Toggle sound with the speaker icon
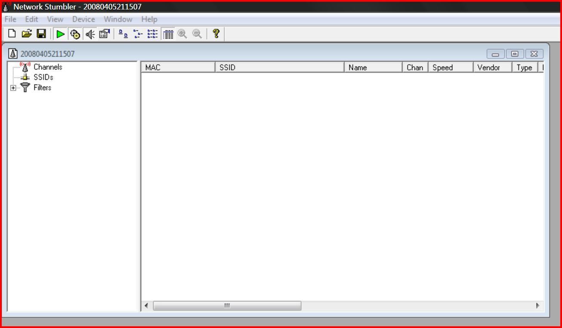562x328 pixels. tap(90, 34)
